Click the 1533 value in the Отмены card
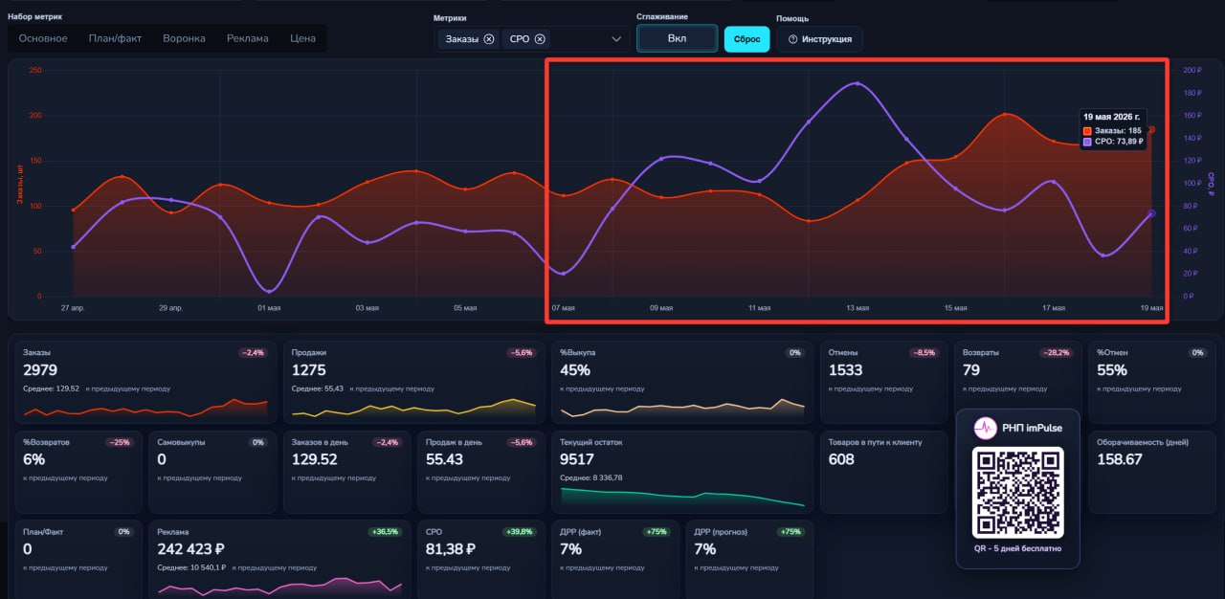1225x599 pixels. (845, 370)
